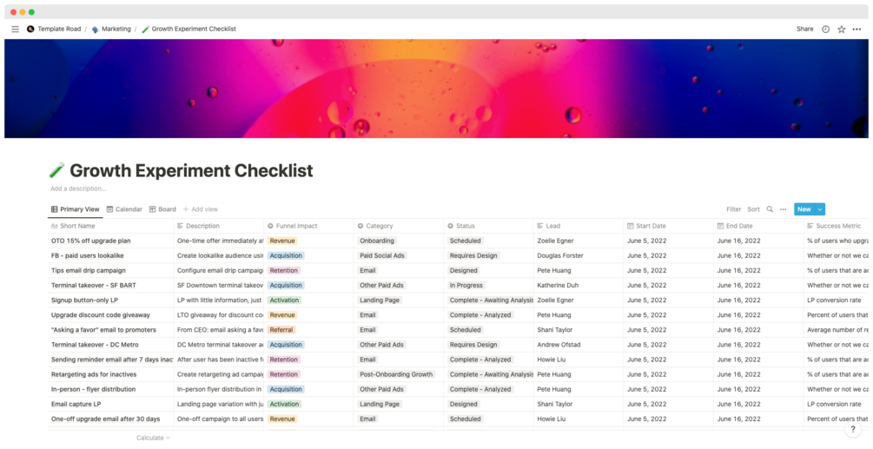Open Lead column header menu
The image size is (873, 449).
(579, 226)
